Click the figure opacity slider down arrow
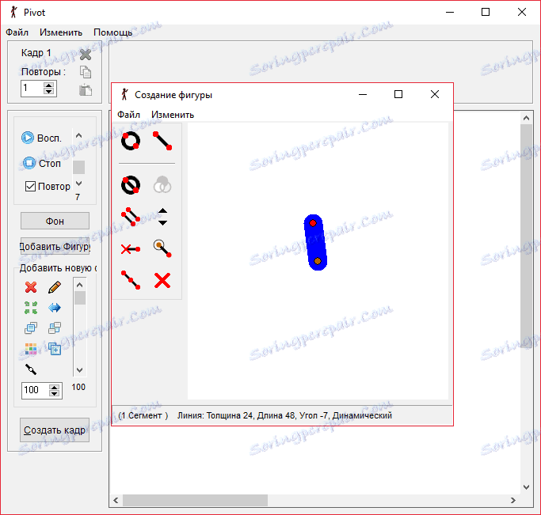 (x=80, y=370)
